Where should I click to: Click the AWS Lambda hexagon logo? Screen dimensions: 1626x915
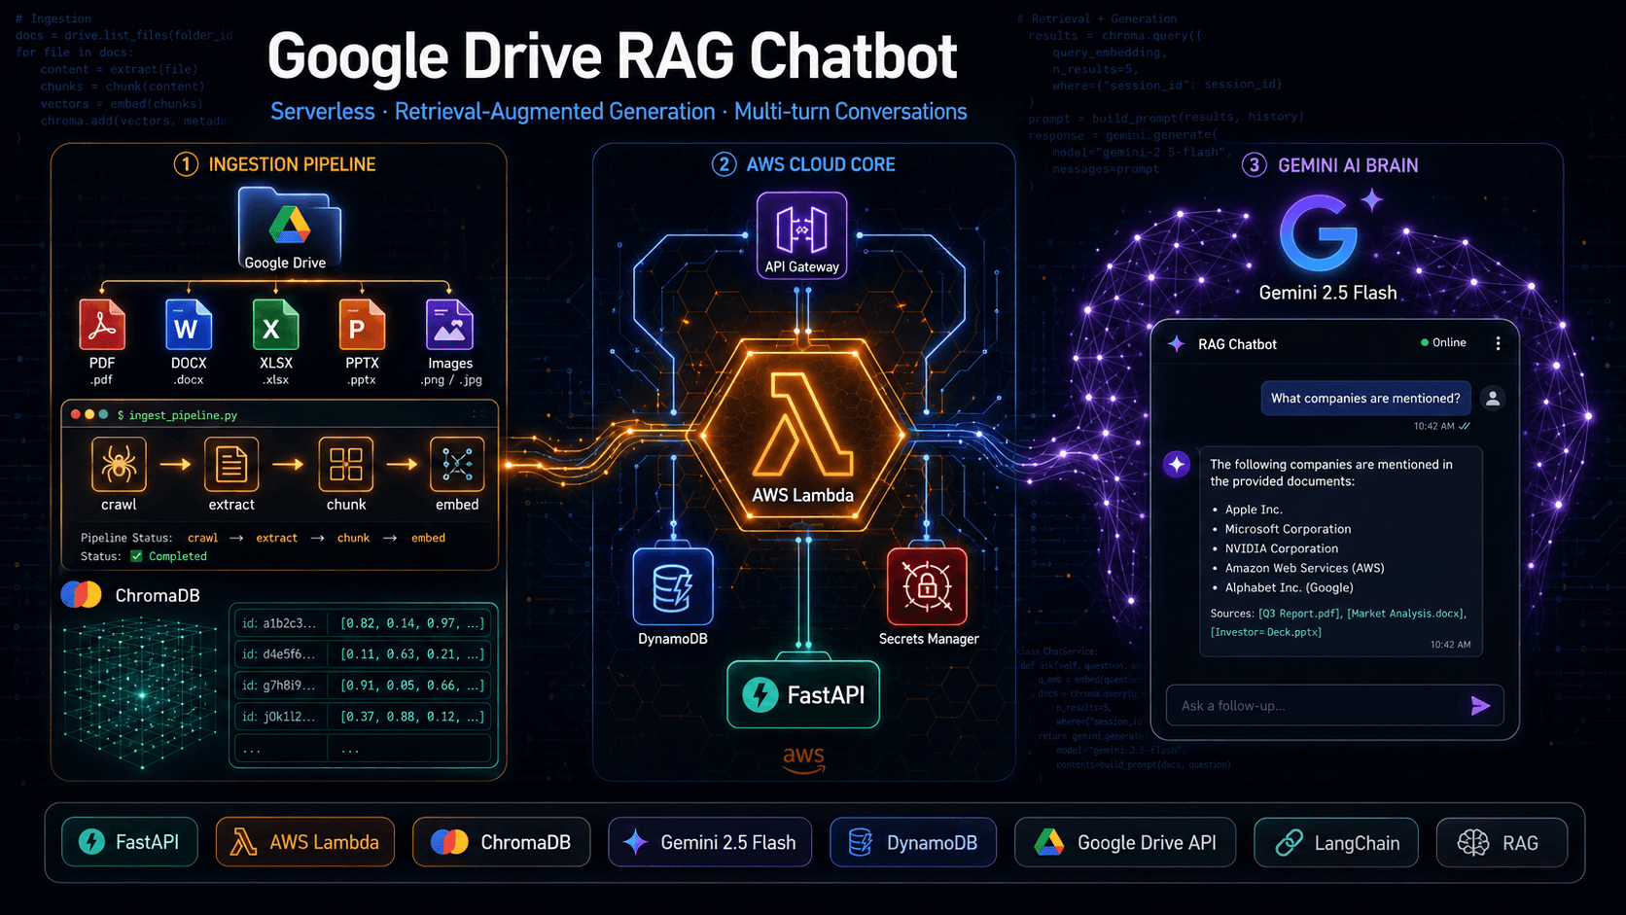click(803, 434)
